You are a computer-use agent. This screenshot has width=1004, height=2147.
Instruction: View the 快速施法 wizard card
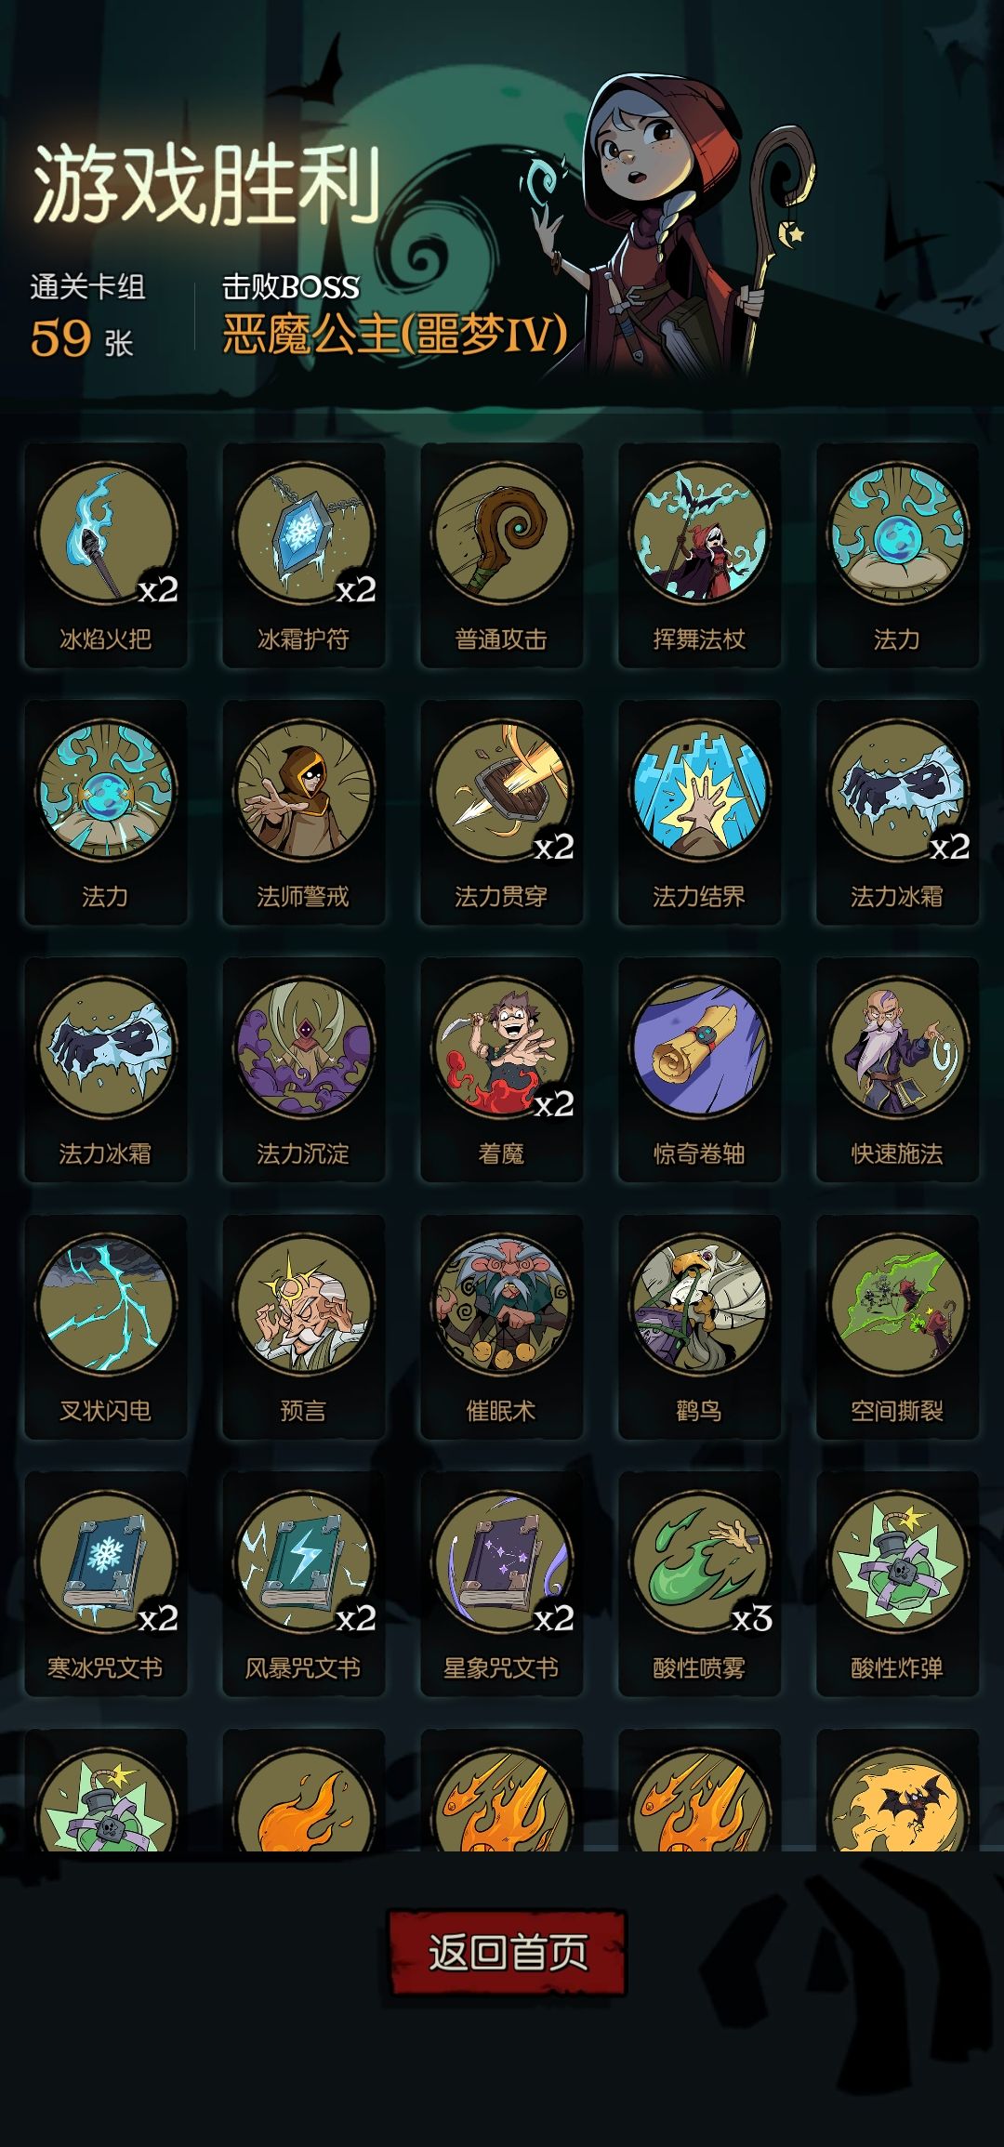coord(898,1070)
